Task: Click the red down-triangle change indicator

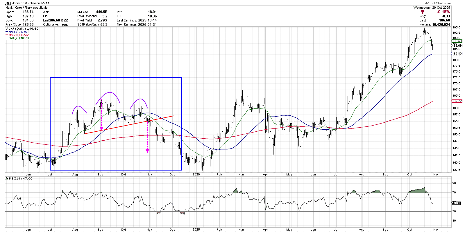Action: pyautogui.click(x=423, y=12)
